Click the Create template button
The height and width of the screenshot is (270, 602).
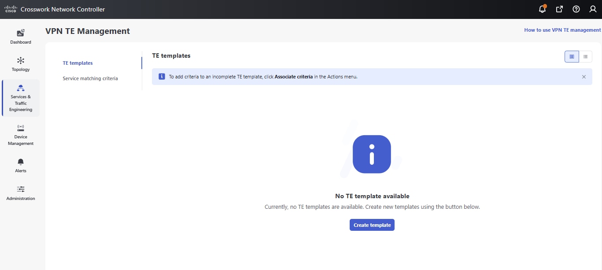pyautogui.click(x=372, y=225)
